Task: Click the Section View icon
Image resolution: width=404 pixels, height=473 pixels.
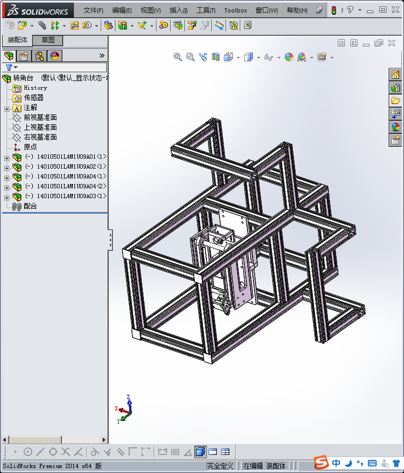Action: pos(216,57)
